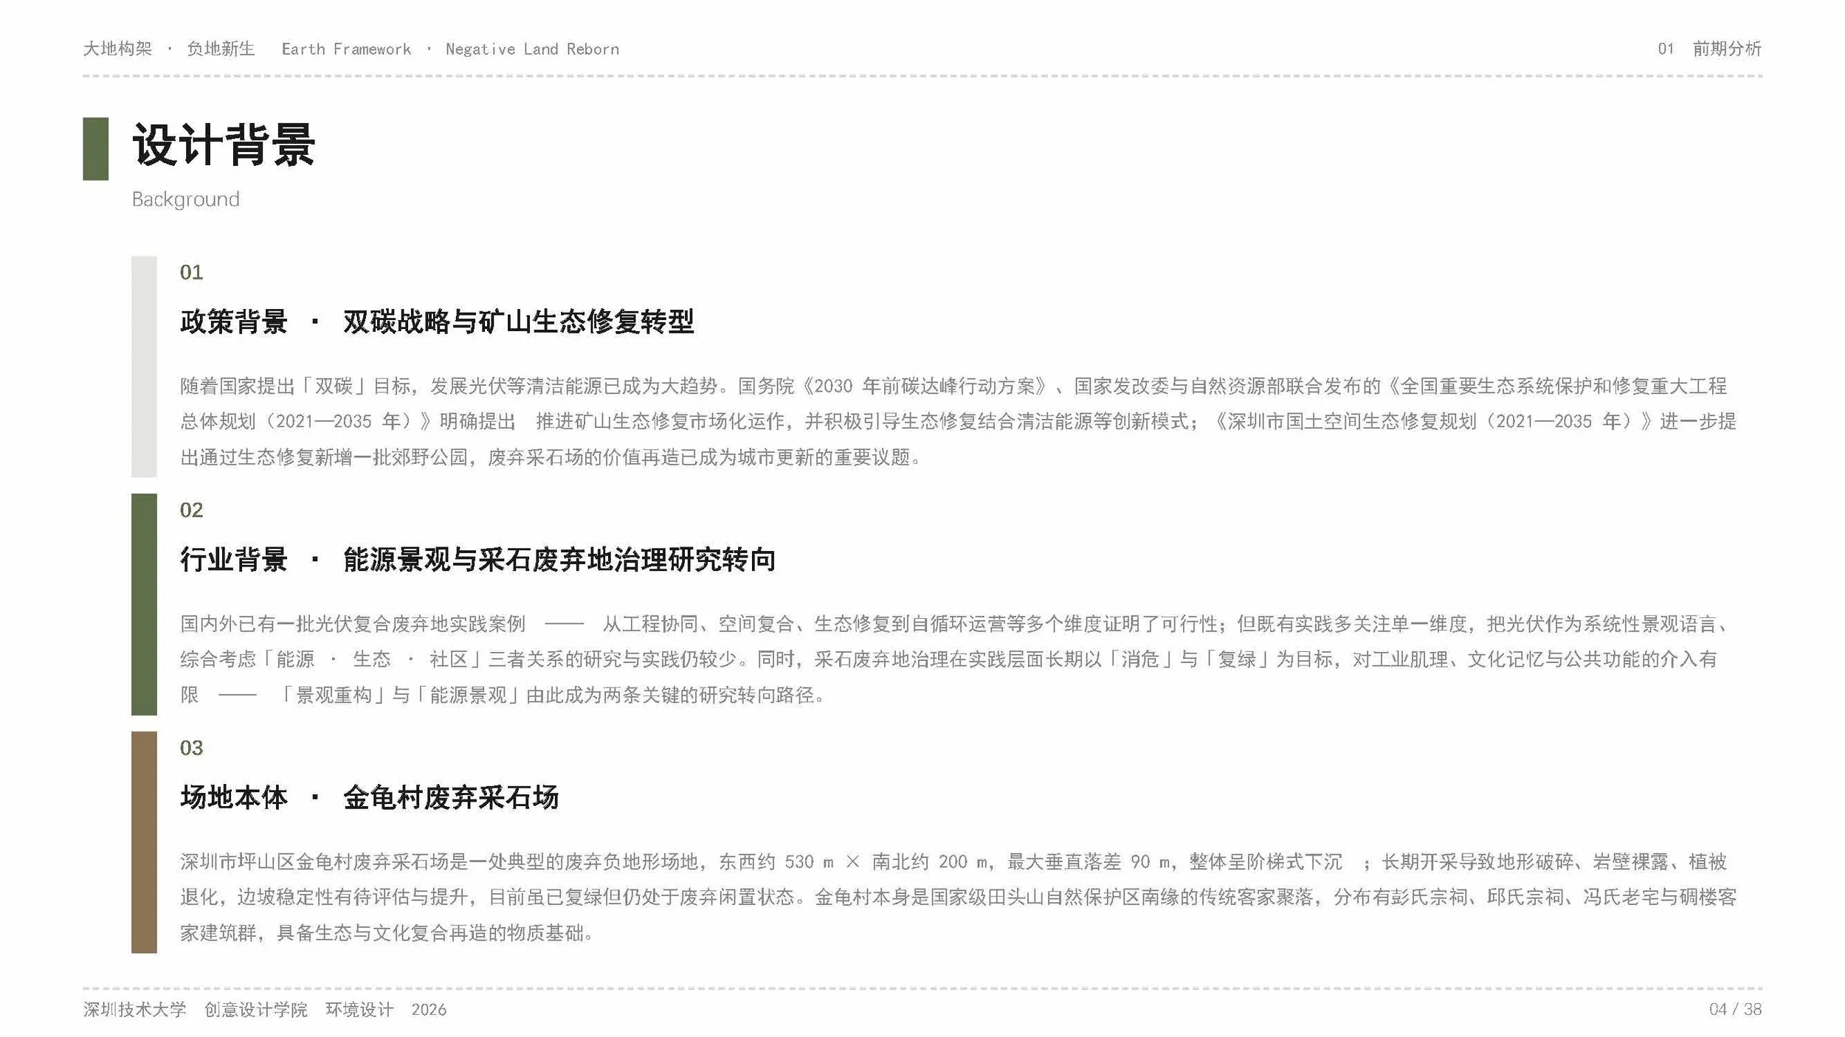Click footer text 创意设计学院
Viewport: 1845px width, 1037px height.
click(255, 1010)
